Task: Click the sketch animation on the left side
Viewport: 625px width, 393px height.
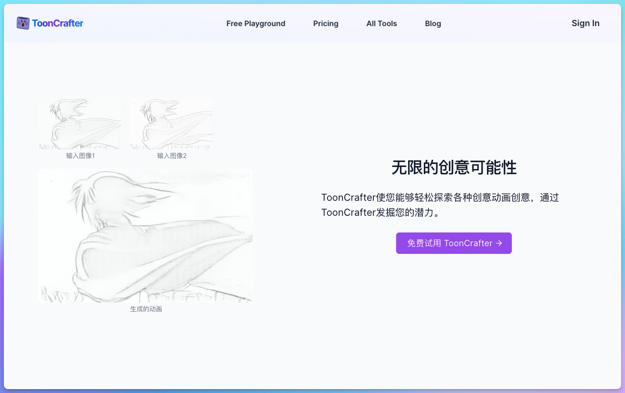Action: coord(145,235)
